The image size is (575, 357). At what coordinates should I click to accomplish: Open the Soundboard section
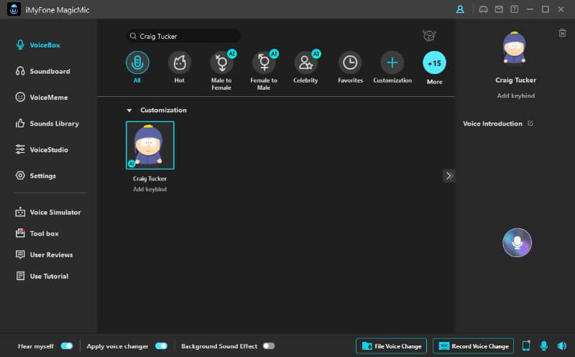[x=42, y=71]
